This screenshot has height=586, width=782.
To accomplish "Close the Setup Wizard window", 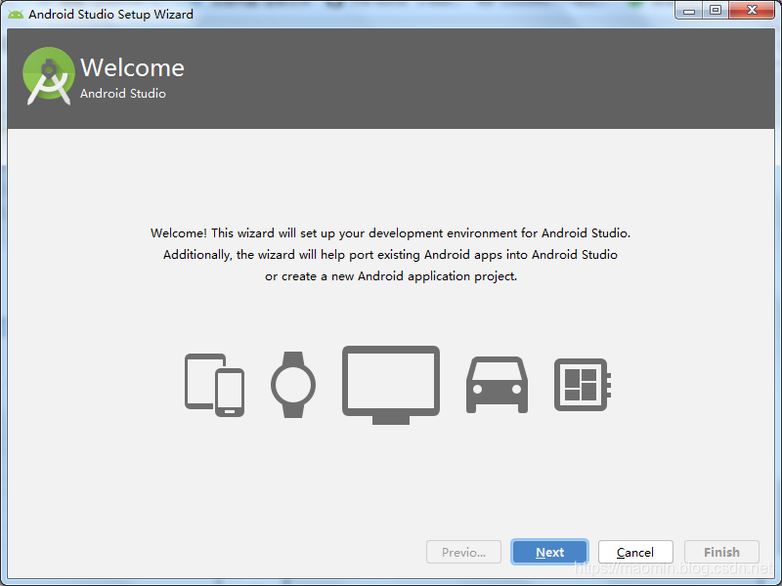I will coord(752,10).
